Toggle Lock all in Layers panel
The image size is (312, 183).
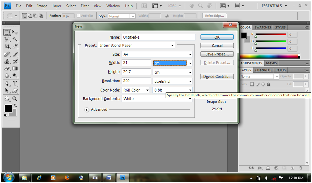[268, 84]
